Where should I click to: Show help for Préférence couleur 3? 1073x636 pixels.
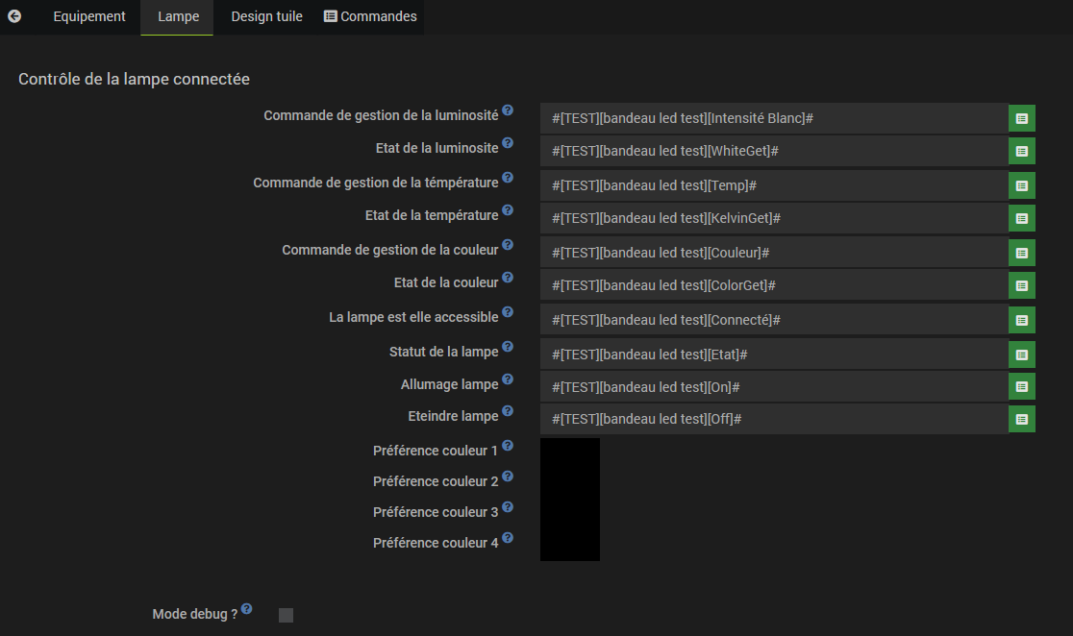click(x=508, y=506)
